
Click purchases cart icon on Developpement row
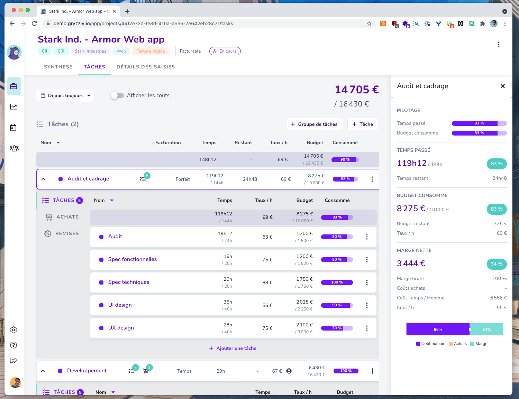click(145, 371)
